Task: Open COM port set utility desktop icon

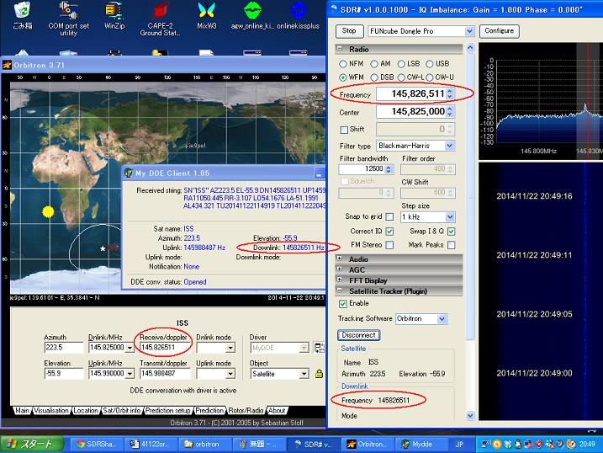Action: tap(68, 19)
